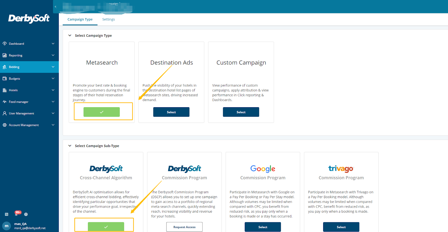Click the DerbySoft logo on the DerbySoft Commission Program card

(x=184, y=168)
